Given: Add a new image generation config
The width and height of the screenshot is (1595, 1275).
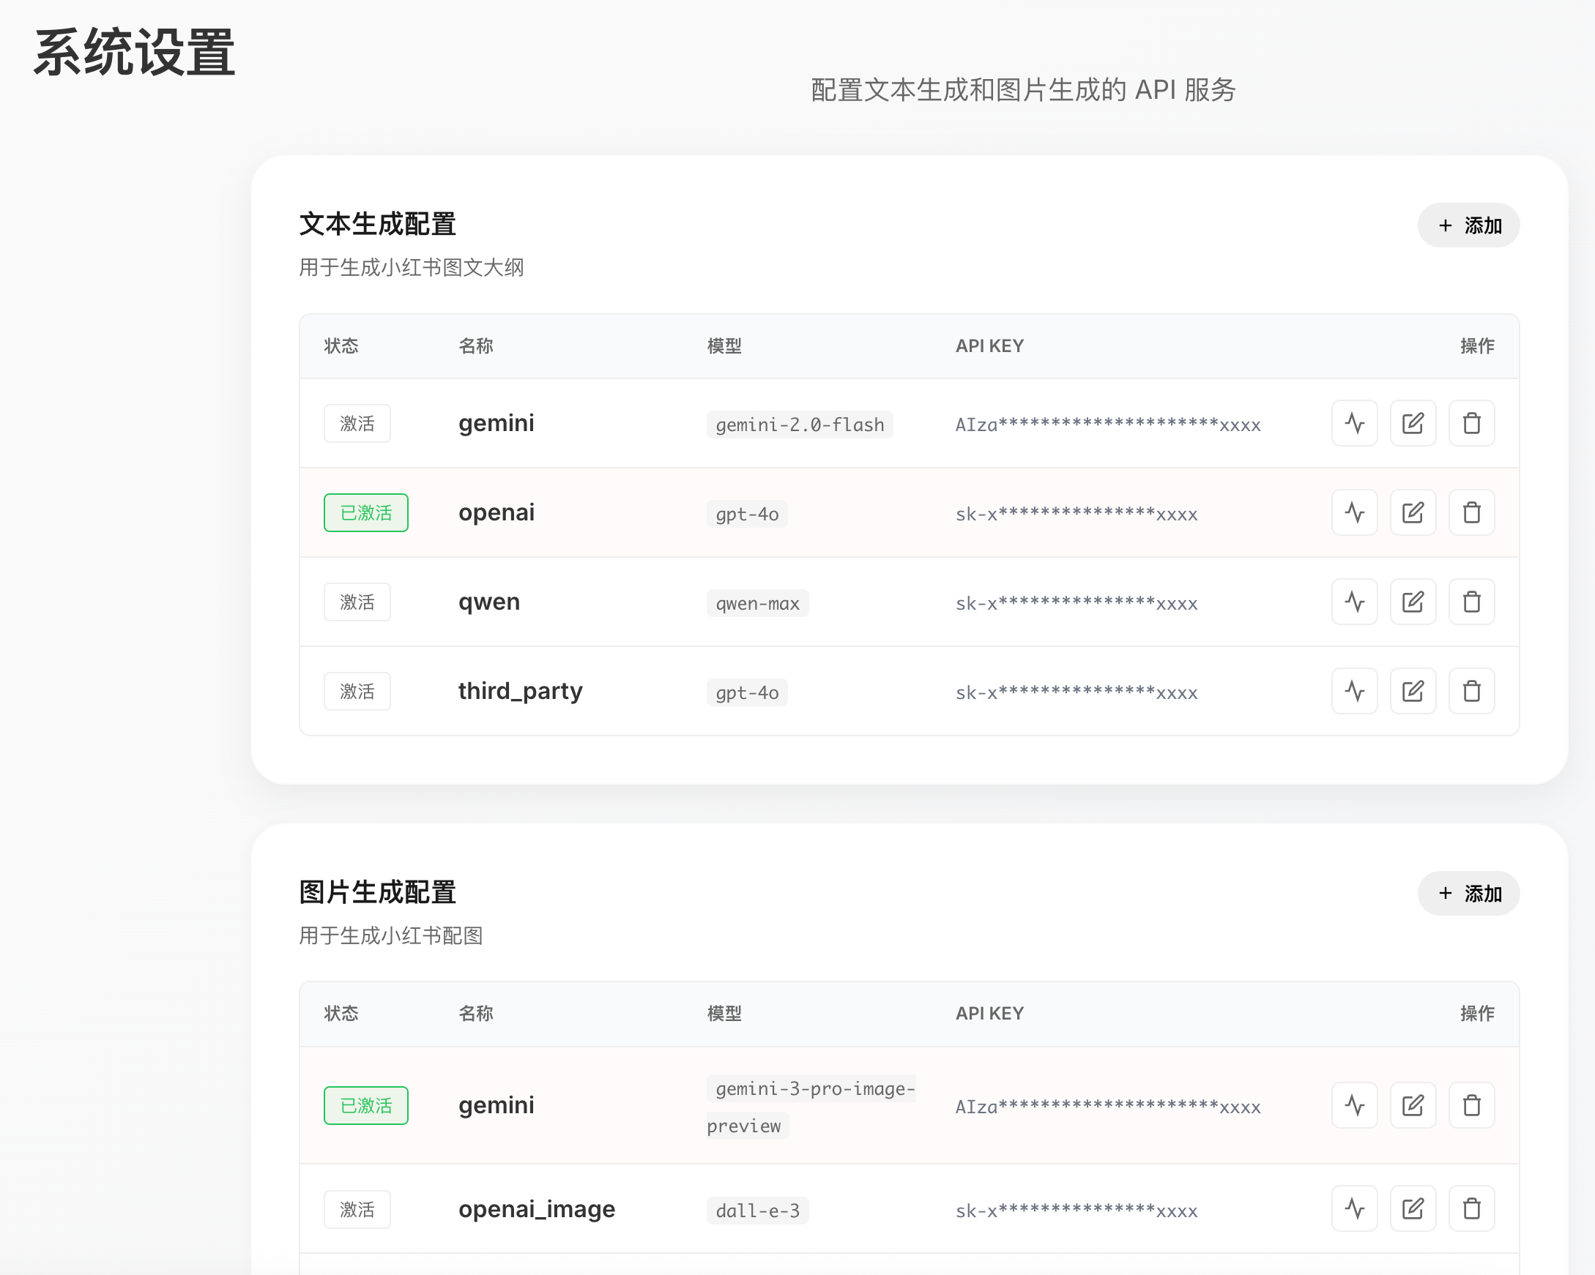Looking at the screenshot, I should (1468, 894).
